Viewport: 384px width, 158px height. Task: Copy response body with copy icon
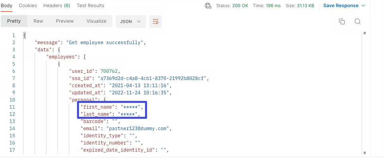click(342, 21)
